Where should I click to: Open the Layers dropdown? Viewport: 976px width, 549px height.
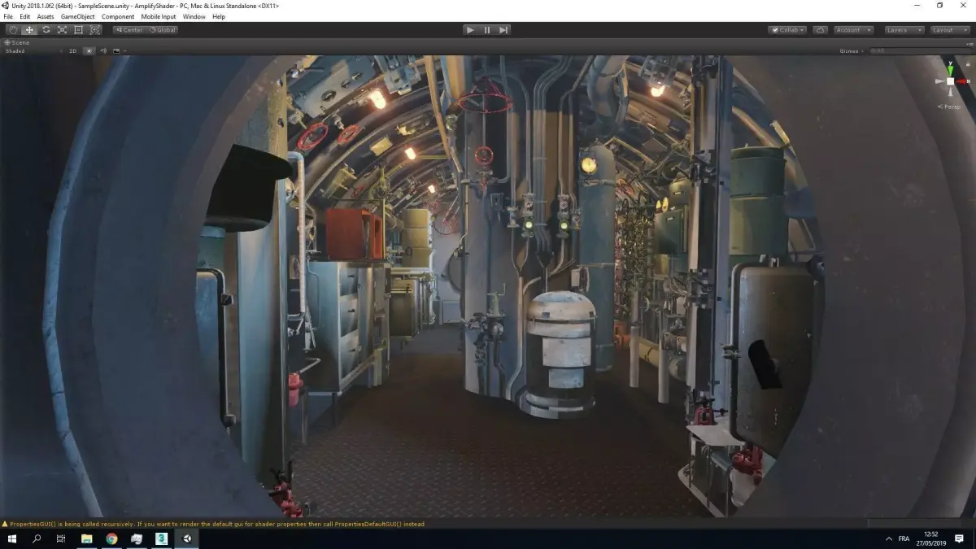[904, 30]
